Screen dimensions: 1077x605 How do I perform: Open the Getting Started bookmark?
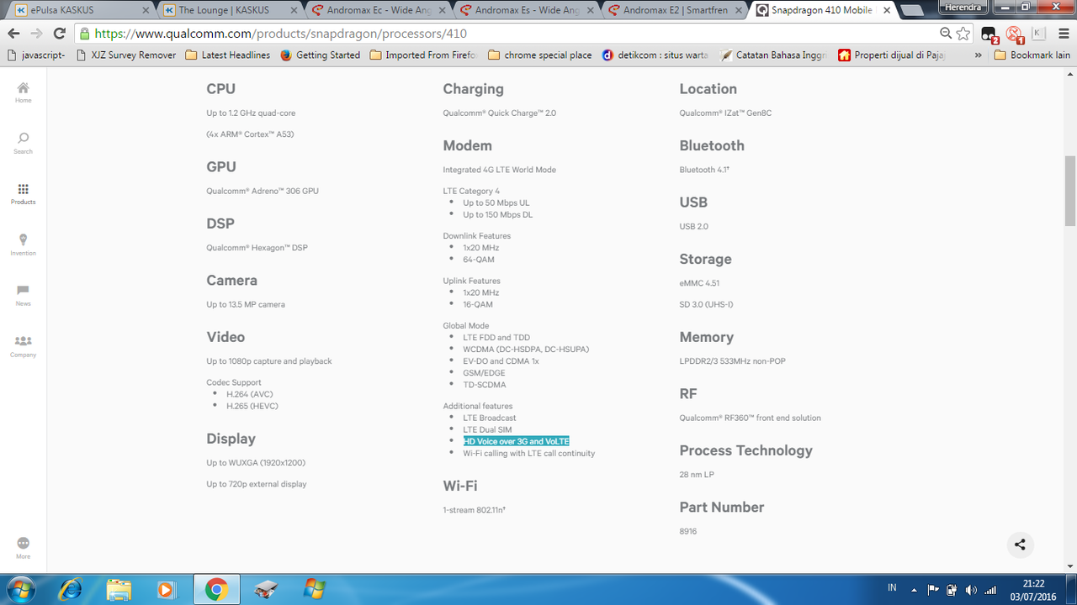[320, 55]
